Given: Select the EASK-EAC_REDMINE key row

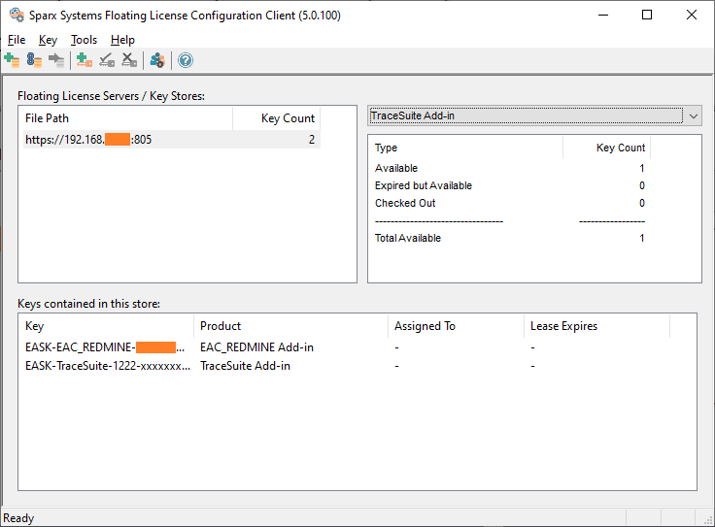Looking at the screenshot, I should click(x=346, y=347).
